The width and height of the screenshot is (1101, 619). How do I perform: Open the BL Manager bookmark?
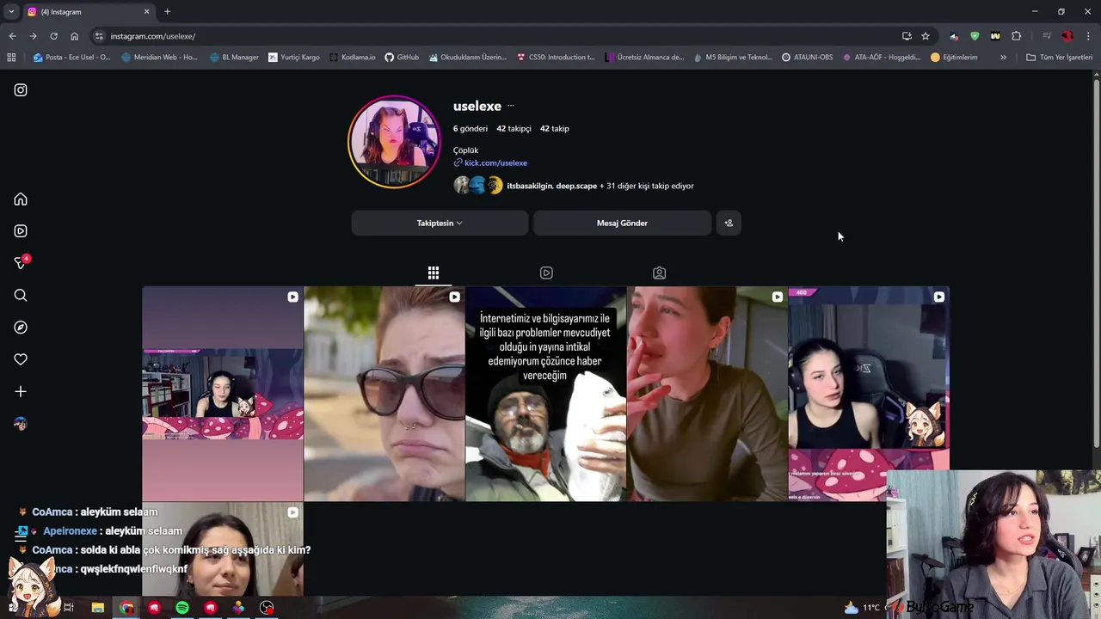point(234,57)
